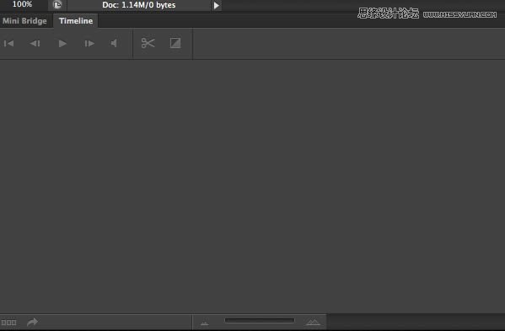Play the timeline animation
This screenshot has width=505, height=331.
click(62, 44)
